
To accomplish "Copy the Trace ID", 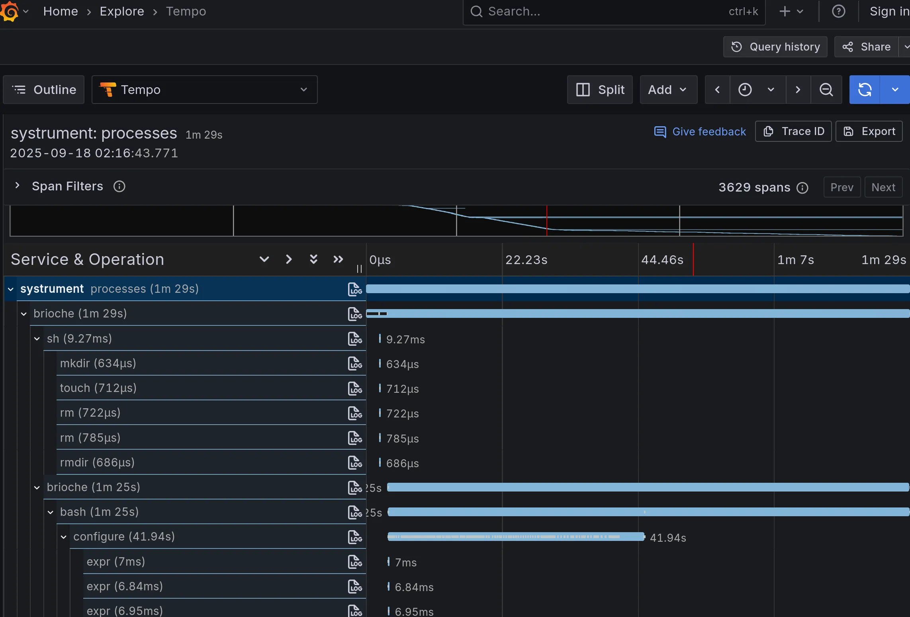I will point(792,131).
